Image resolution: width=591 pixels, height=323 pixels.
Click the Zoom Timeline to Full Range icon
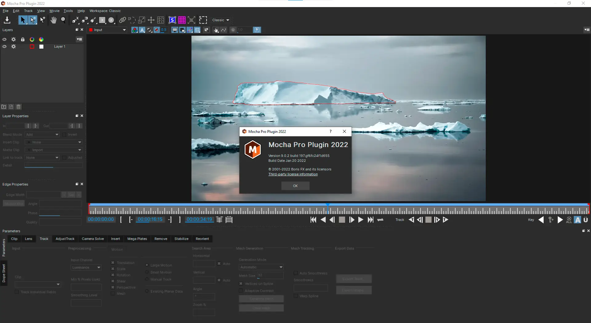229,220
